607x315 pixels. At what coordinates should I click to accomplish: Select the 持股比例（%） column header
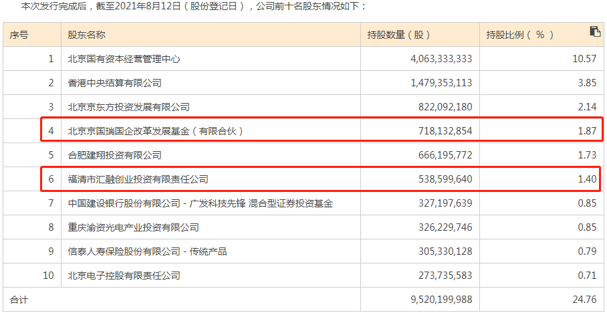pyautogui.click(x=519, y=35)
